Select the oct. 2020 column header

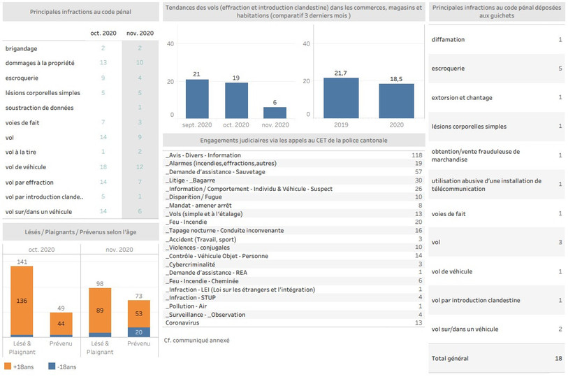[x=103, y=33]
